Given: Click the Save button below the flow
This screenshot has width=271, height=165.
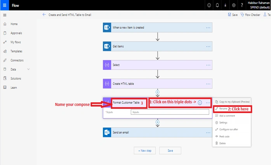Looking at the screenshot, I should click(170, 151).
